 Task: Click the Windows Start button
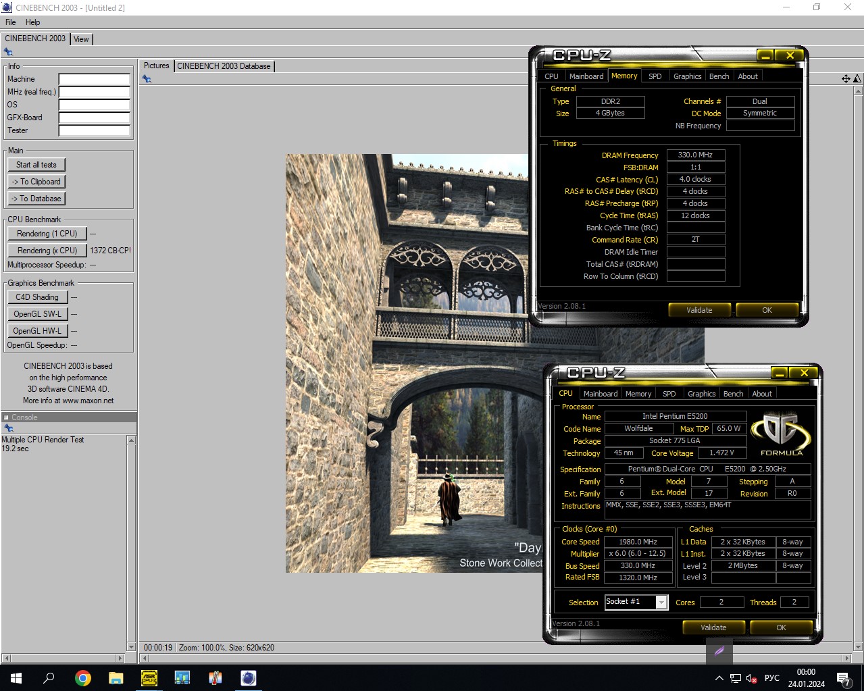point(16,677)
